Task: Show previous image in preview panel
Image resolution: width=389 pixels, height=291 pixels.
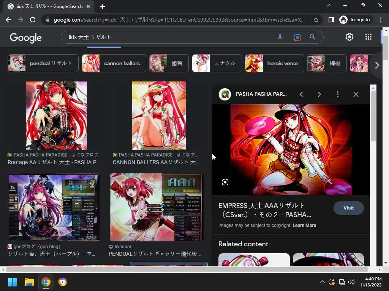Action: [x=301, y=94]
